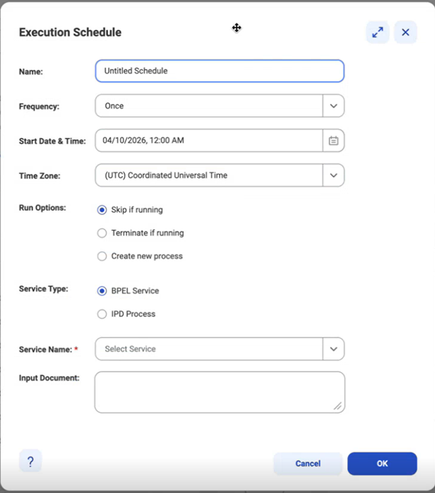
Task: Select the Terminate if running option
Action: click(102, 233)
